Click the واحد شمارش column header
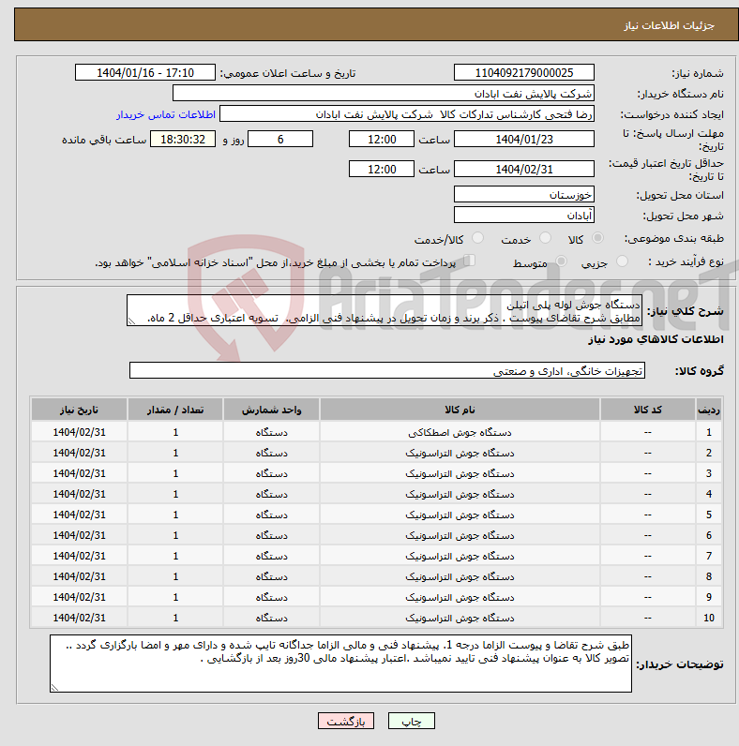 [x=271, y=410]
